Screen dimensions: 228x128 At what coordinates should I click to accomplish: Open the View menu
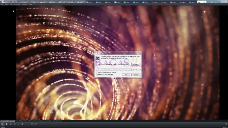tap(7, 4)
